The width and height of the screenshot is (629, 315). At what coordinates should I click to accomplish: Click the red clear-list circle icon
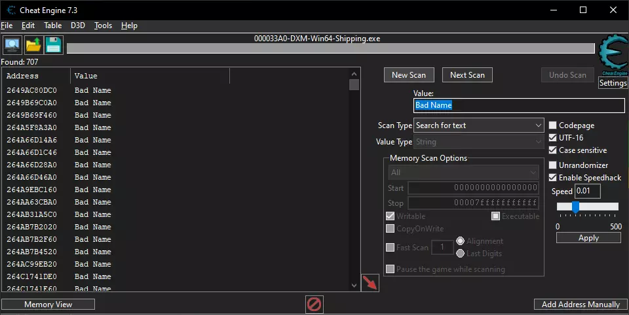coord(314,304)
